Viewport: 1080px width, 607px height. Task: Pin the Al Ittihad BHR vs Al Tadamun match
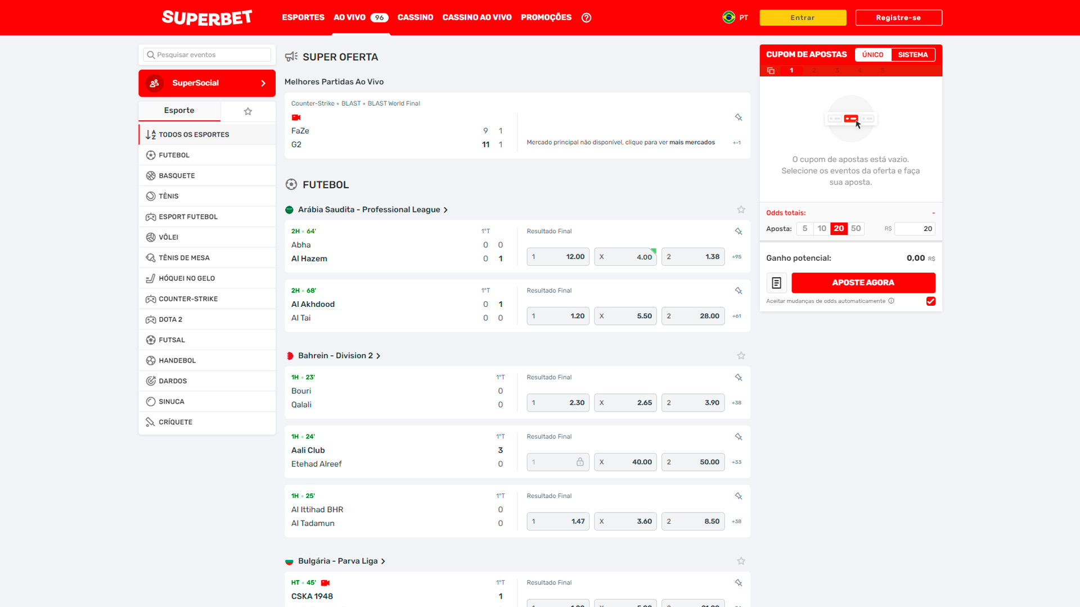(x=739, y=496)
